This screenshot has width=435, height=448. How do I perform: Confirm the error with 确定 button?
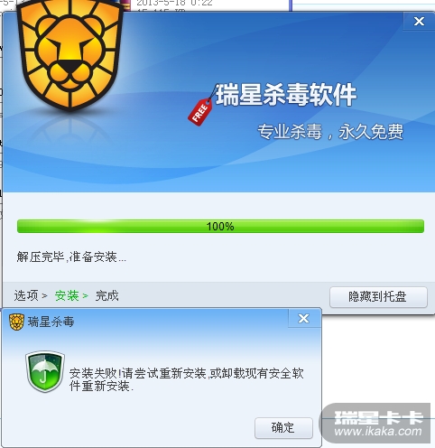tap(283, 427)
